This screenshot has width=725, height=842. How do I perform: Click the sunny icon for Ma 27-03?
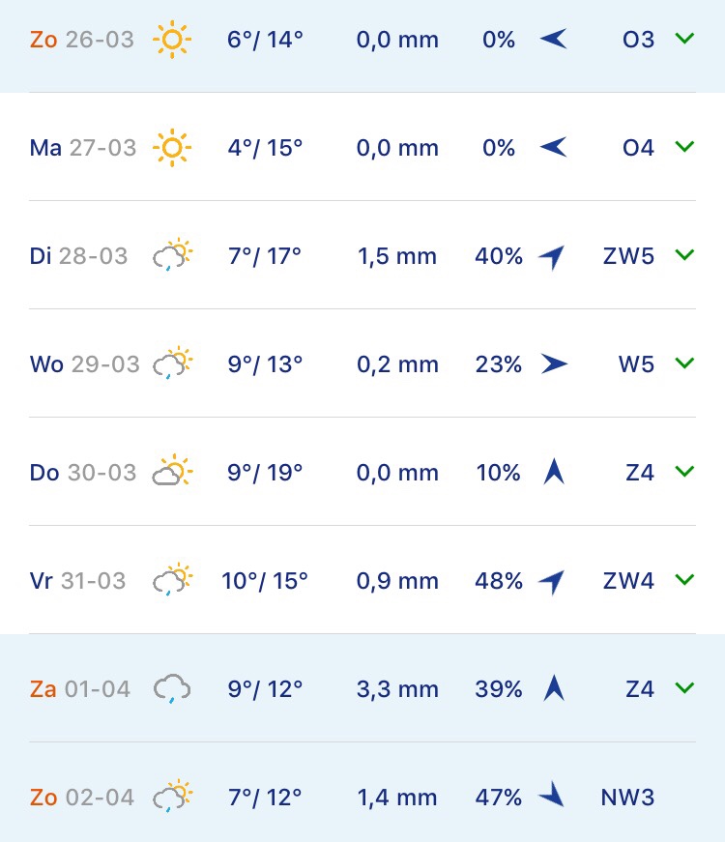click(x=172, y=147)
